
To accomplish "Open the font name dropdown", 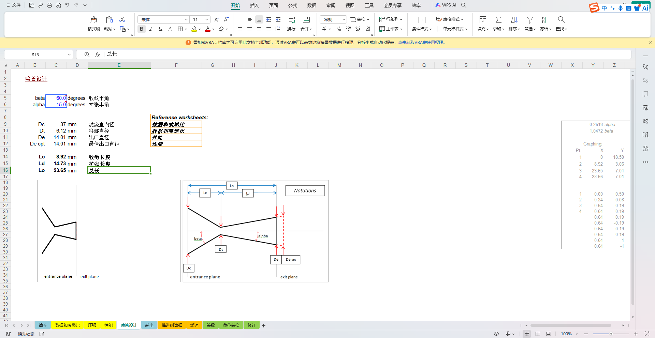I will point(186,19).
